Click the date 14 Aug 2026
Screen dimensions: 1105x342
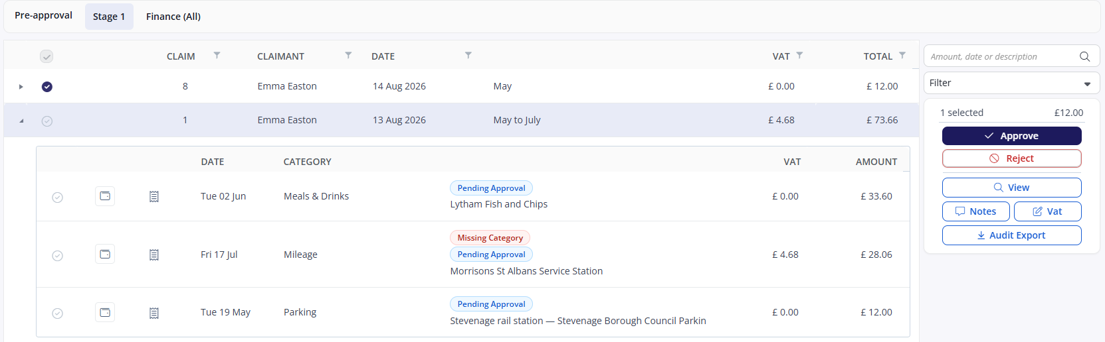(x=399, y=86)
